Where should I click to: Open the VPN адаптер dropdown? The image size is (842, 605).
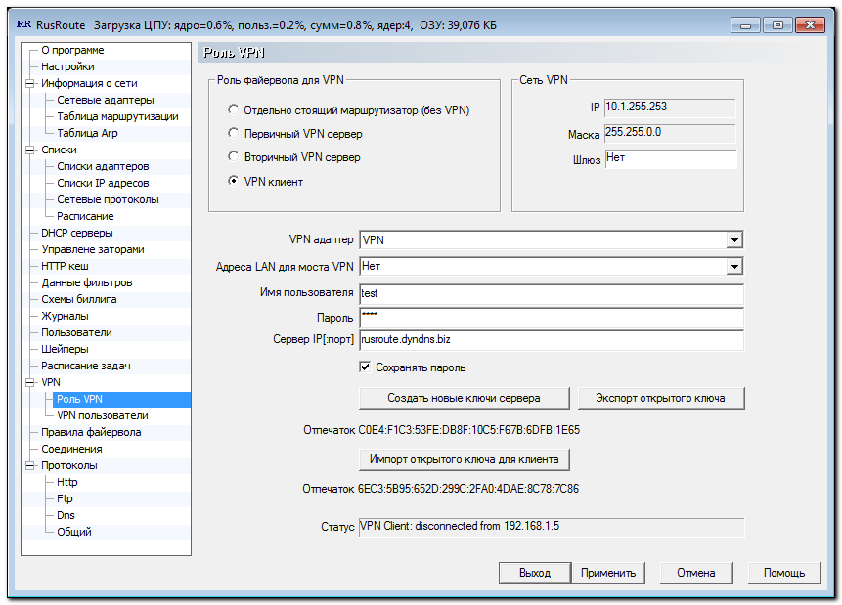coord(734,240)
